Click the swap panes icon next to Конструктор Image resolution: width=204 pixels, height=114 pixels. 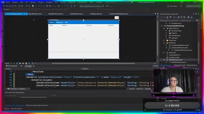click(21, 66)
